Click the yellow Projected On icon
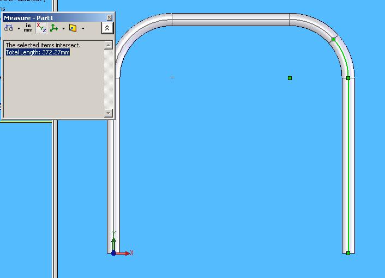385x278 pixels. [73, 28]
